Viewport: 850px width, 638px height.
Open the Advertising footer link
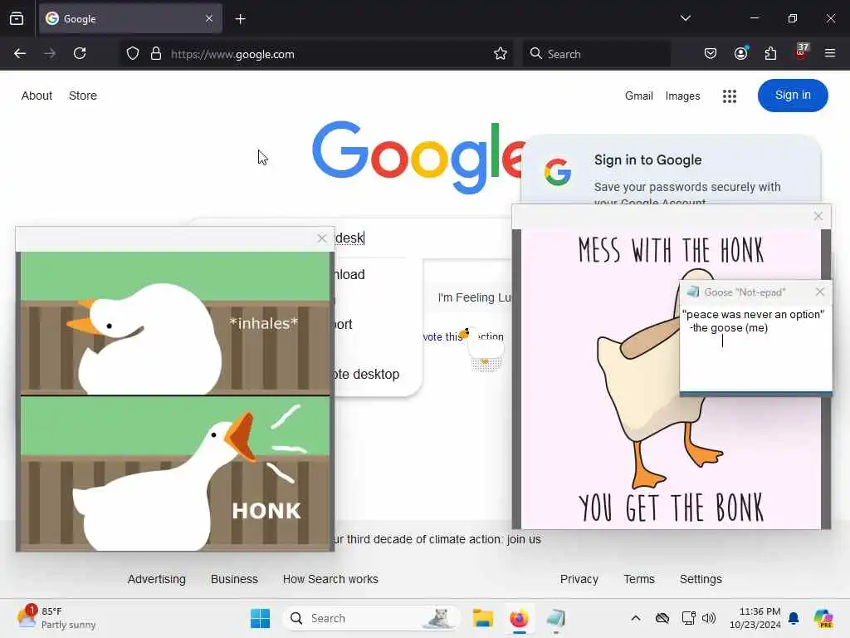pos(157,579)
